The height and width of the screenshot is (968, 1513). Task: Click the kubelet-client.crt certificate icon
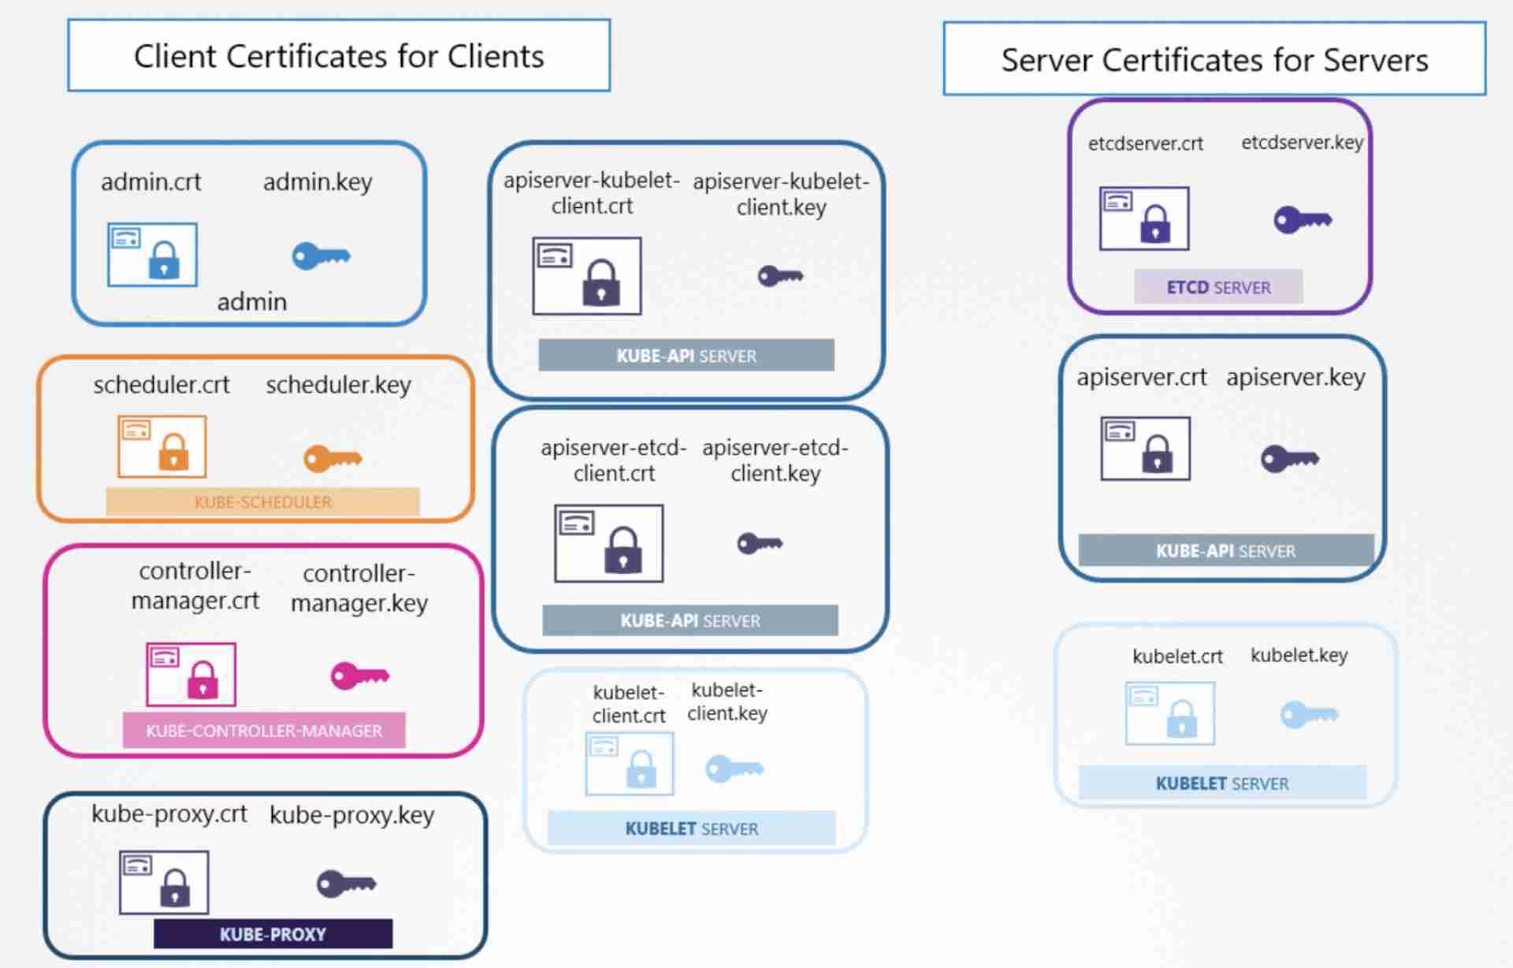(630, 763)
